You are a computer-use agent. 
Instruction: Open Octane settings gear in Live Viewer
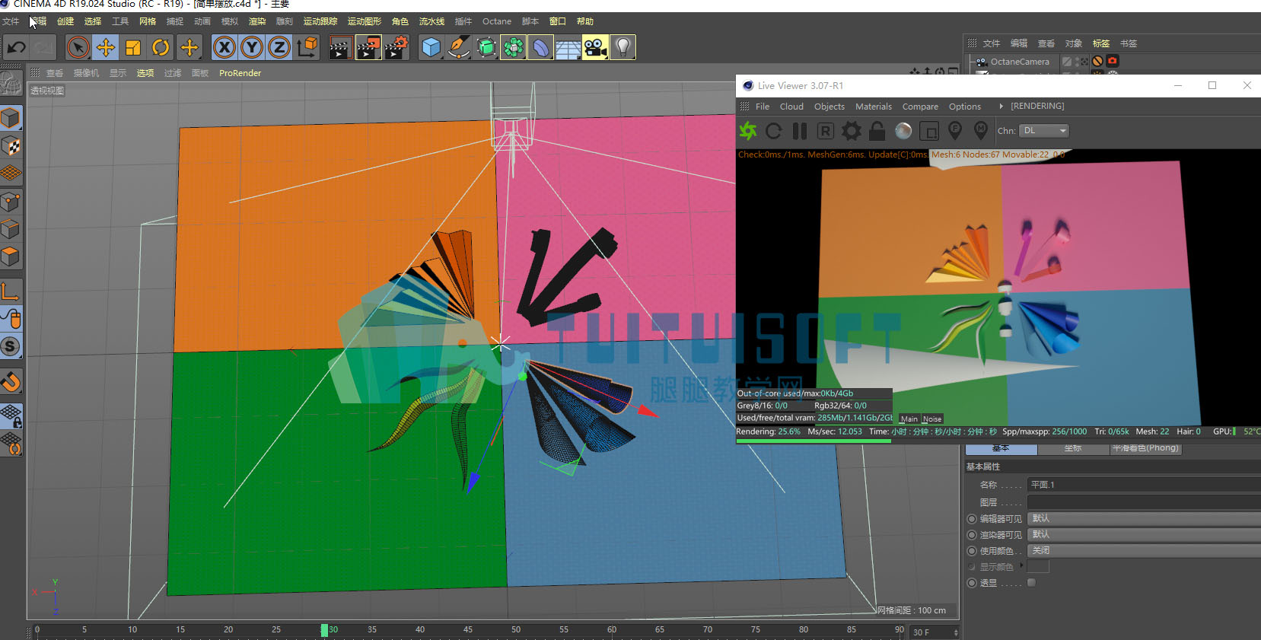[852, 131]
